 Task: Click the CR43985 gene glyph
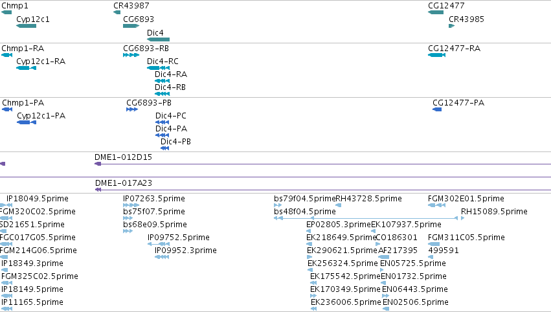pos(451,26)
